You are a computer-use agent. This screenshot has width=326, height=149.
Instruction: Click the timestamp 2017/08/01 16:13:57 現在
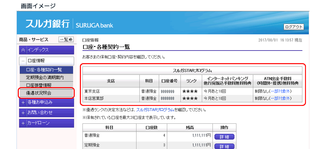(x=280, y=40)
